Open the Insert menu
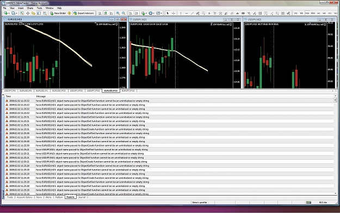This screenshot has height=213, width=340. (21, 8)
